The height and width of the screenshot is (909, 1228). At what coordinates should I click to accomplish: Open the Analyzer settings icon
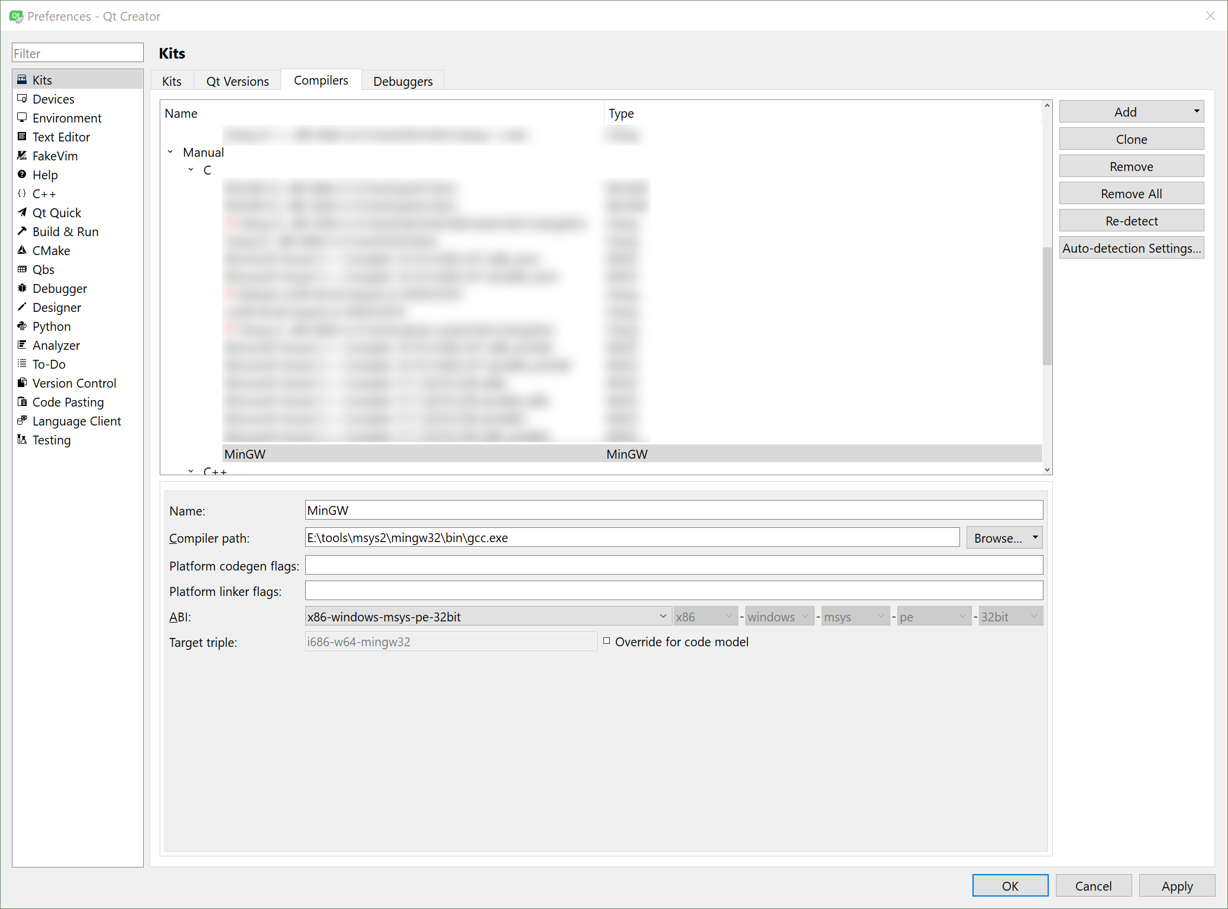tap(22, 344)
